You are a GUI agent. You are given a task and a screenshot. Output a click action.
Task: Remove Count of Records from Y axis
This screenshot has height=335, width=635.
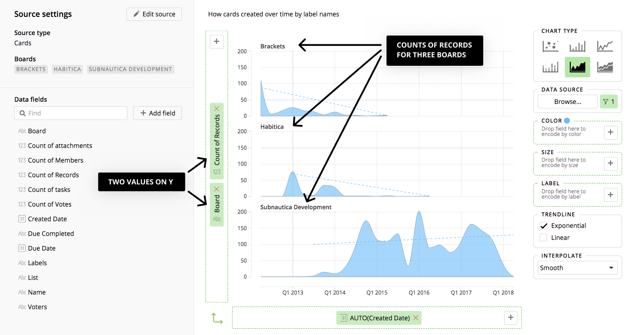point(217,109)
